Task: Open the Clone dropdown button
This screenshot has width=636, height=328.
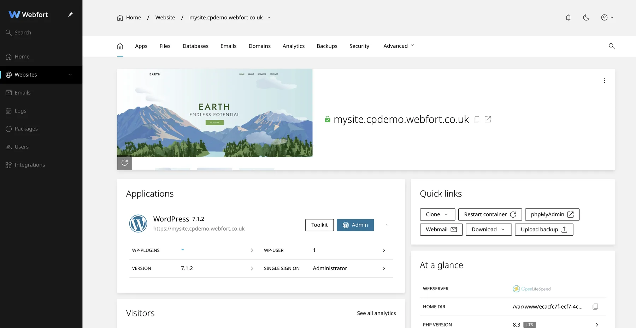Action: (437, 214)
